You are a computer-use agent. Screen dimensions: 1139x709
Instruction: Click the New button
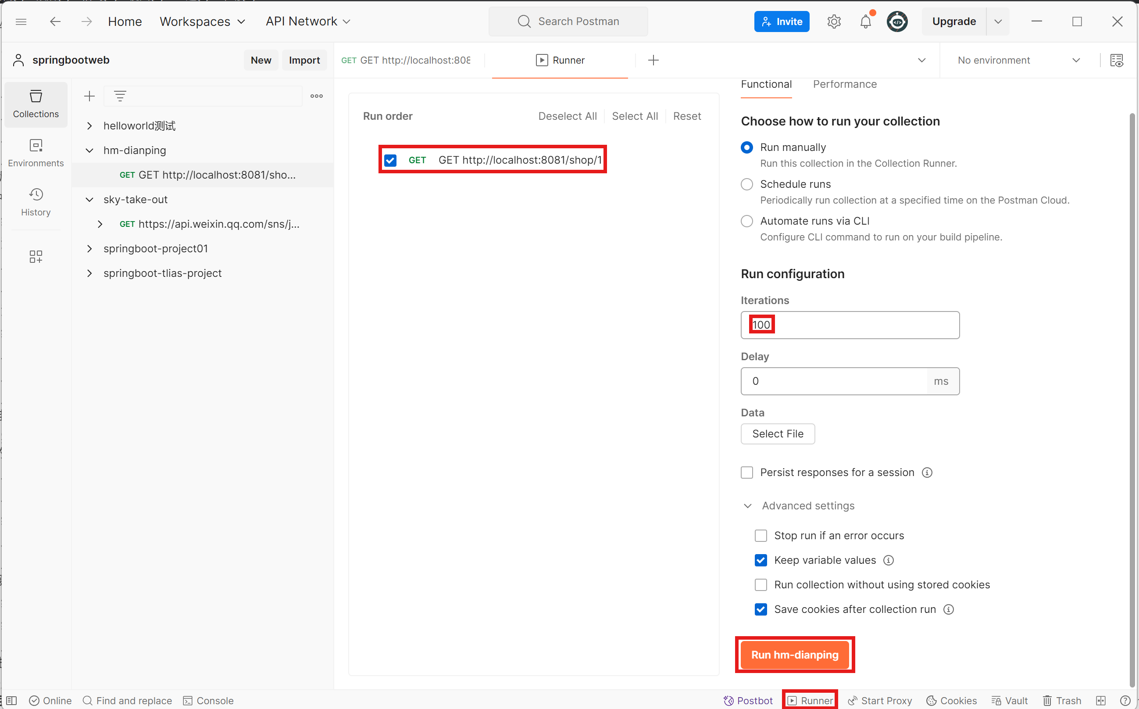(x=261, y=60)
